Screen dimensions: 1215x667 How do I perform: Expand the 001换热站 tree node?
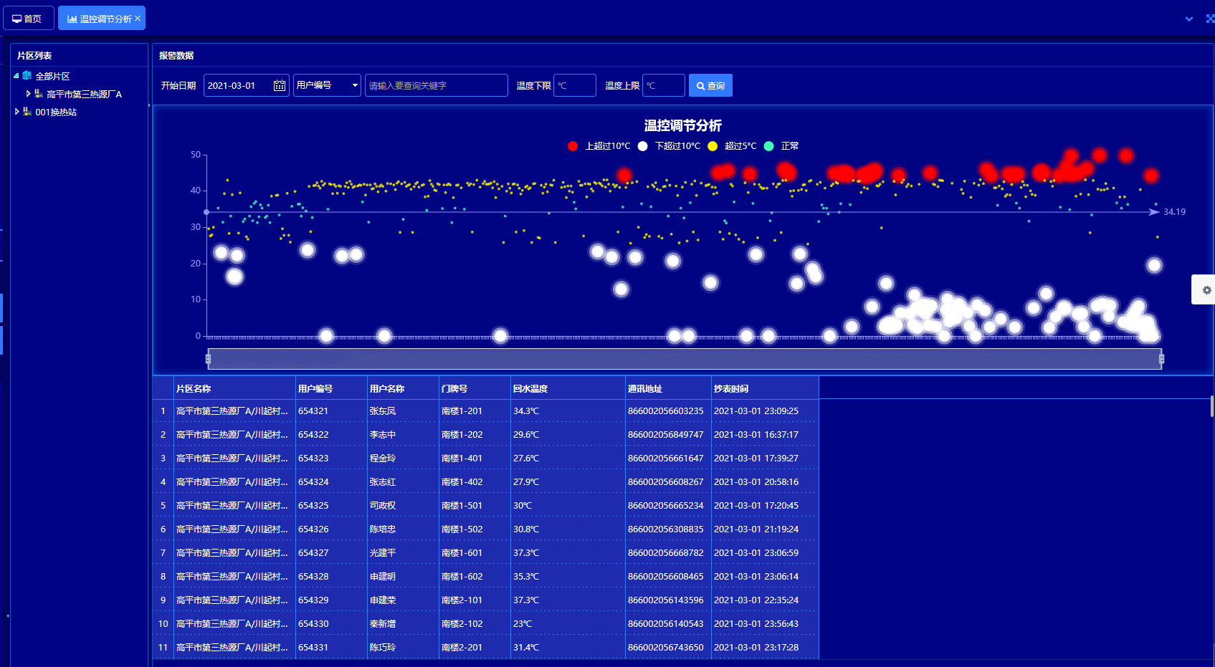16,112
